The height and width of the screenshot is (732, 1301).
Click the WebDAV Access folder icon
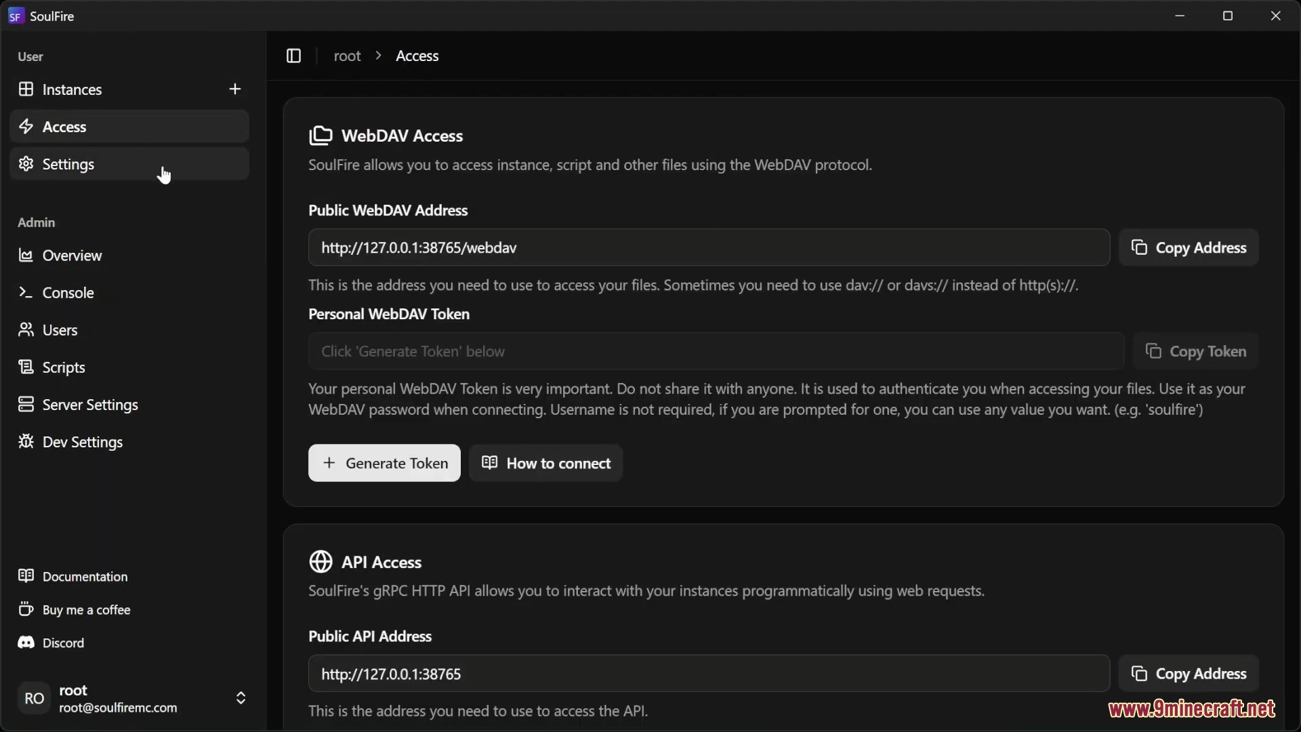[321, 136]
